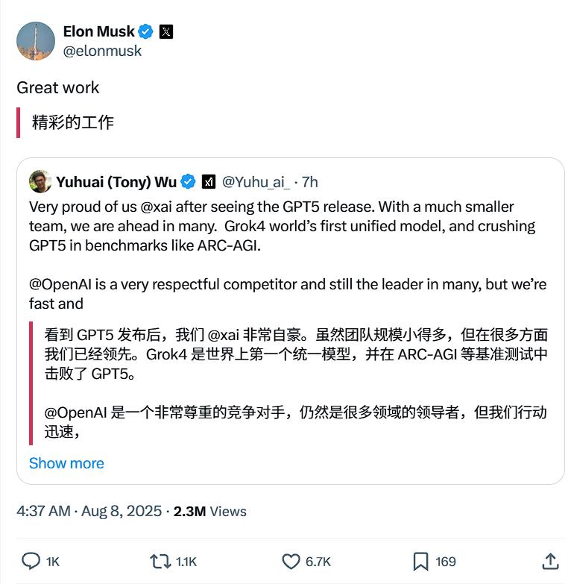Open Elon Musk's rocket profile picture
Image resolution: width=568 pixels, height=584 pixels.
pos(36,41)
